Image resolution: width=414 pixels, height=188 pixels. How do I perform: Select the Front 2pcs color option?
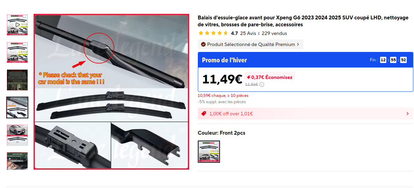[209, 152]
